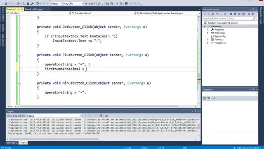
Task: Collapse the Plusbutton_Click method outline
Action: click(19, 55)
